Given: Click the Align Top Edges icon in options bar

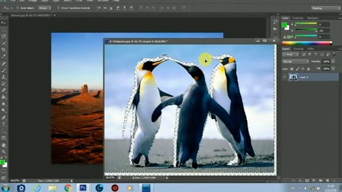Looking at the screenshot, I should coord(99,8).
